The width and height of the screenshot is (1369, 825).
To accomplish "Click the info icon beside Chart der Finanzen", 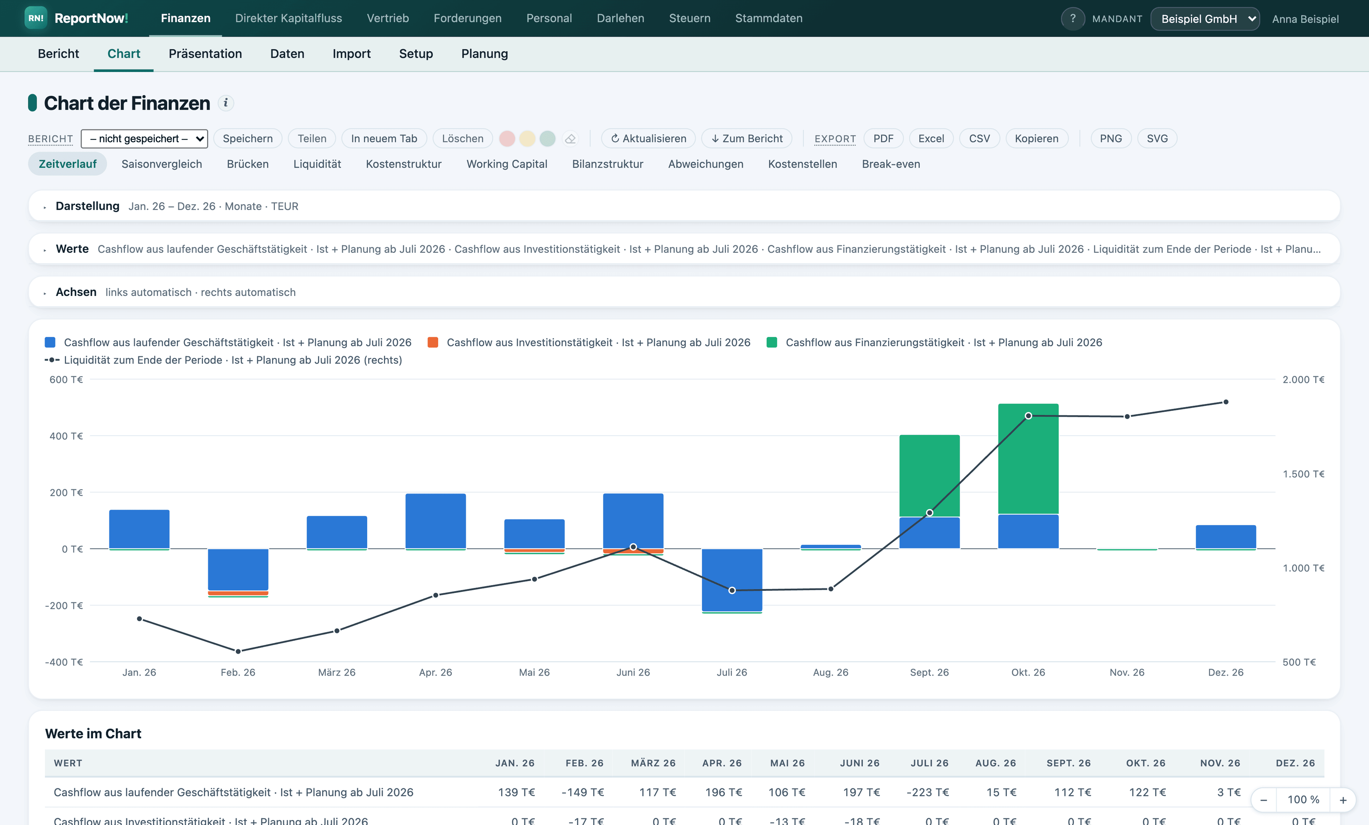I will tap(226, 103).
